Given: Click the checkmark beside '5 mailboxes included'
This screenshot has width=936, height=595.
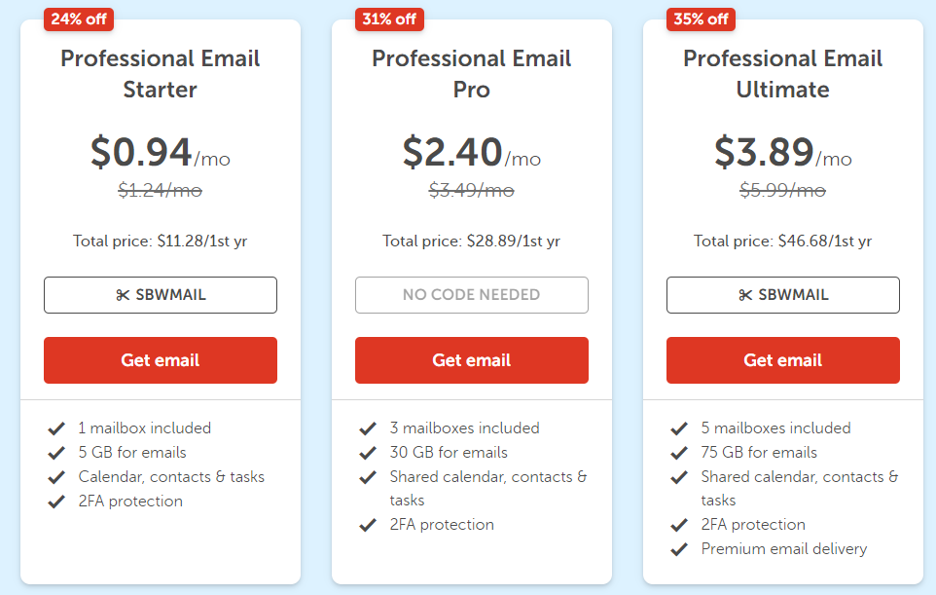Looking at the screenshot, I should (x=678, y=427).
